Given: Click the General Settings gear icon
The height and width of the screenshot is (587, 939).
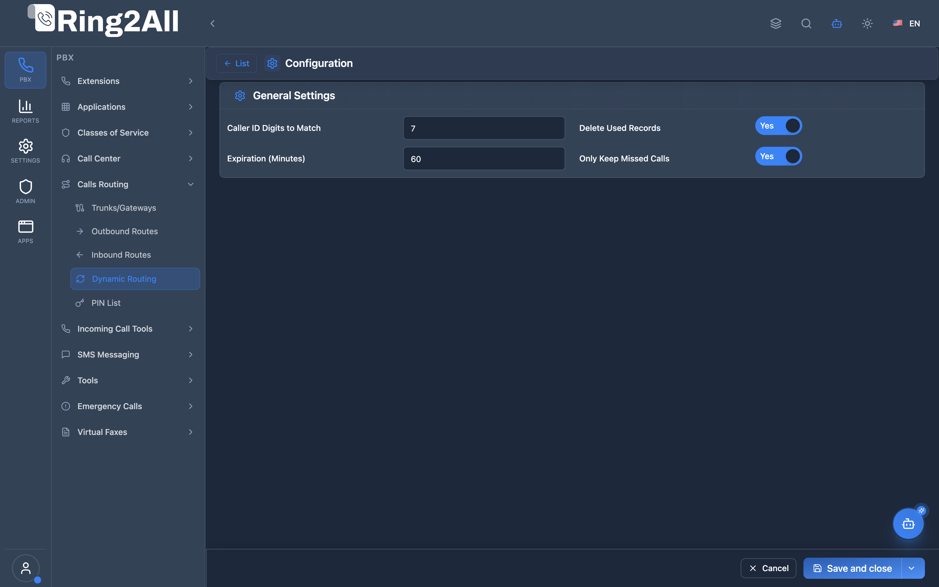Looking at the screenshot, I should (x=240, y=95).
